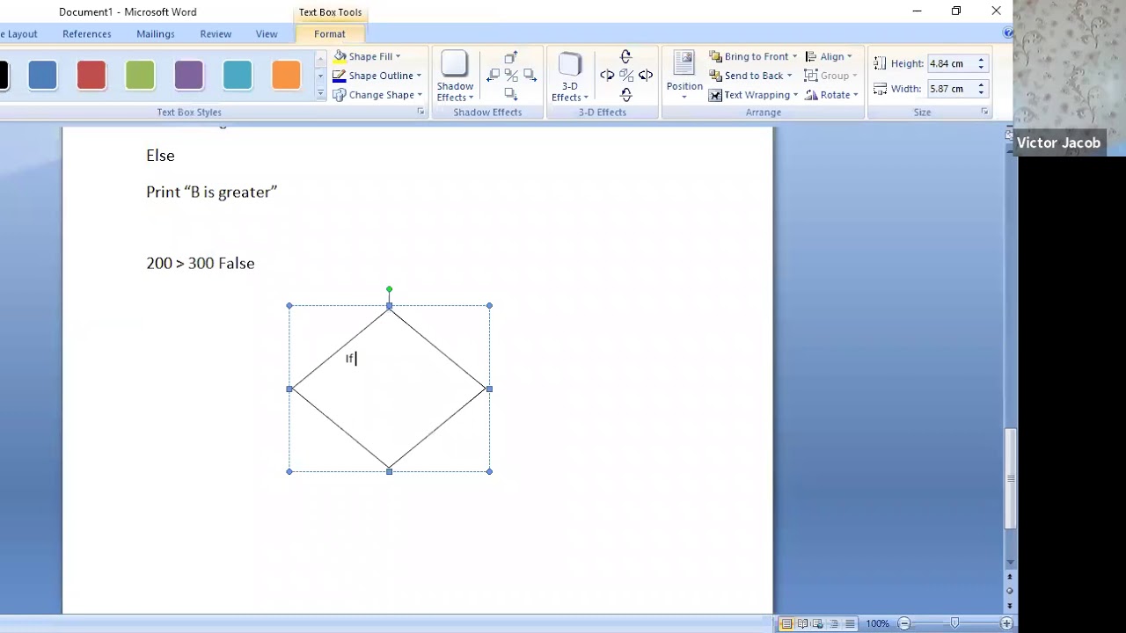This screenshot has height=633, width=1126.
Task: Open the Position menu
Action: click(684, 76)
